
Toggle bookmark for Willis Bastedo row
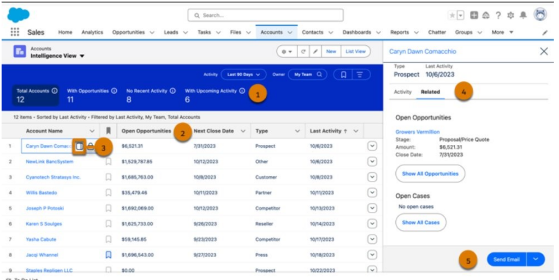[x=108, y=192]
